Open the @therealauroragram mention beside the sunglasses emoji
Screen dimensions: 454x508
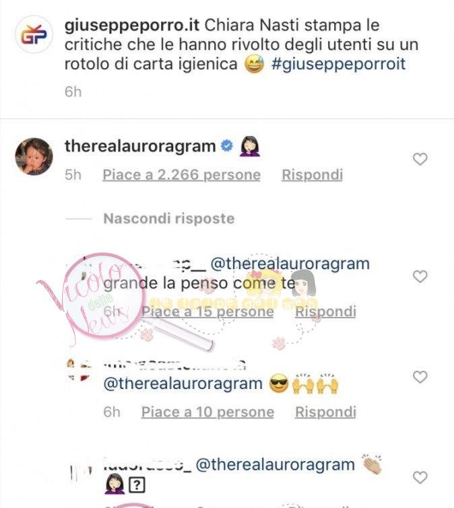point(183,384)
